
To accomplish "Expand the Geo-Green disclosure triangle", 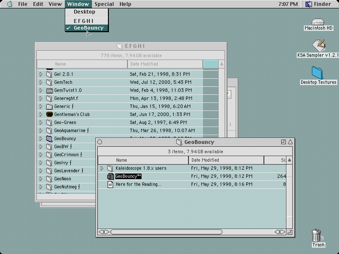I will tap(41, 123).
